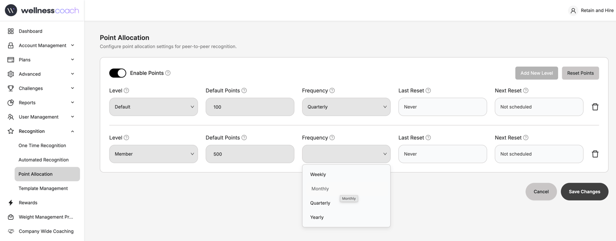Collapse the Recognition menu chevron
Image resolution: width=616 pixels, height=241 pixels.
pyautogui.click(x=73, y=131)
